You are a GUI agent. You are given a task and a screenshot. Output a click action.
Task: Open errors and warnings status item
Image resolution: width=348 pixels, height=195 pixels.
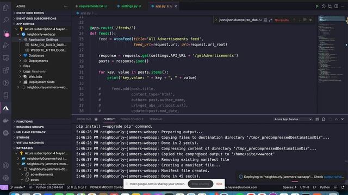point(77,187)
